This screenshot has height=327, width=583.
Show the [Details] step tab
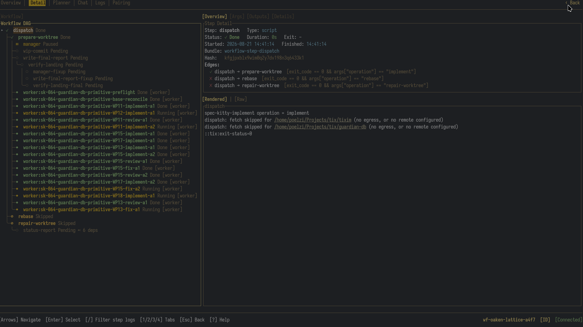pyautogui.click(x=283, y=17)
